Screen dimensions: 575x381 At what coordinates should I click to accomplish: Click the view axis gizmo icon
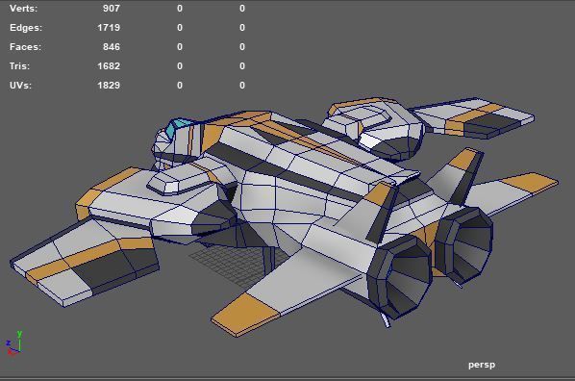(14, 343)
